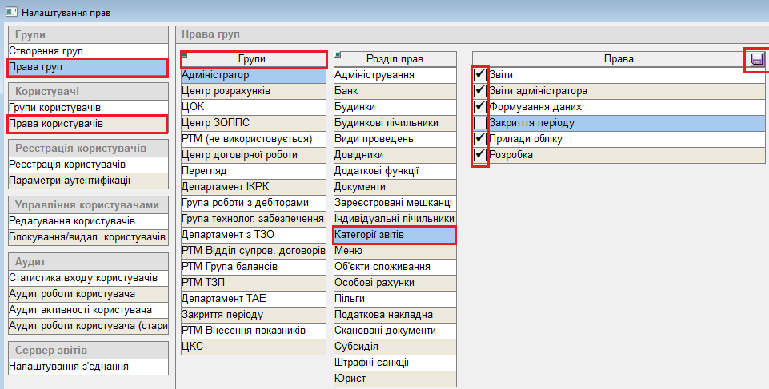
Task: Uncheck Звіти адміністратора checkbox
Action: point(480,91)
